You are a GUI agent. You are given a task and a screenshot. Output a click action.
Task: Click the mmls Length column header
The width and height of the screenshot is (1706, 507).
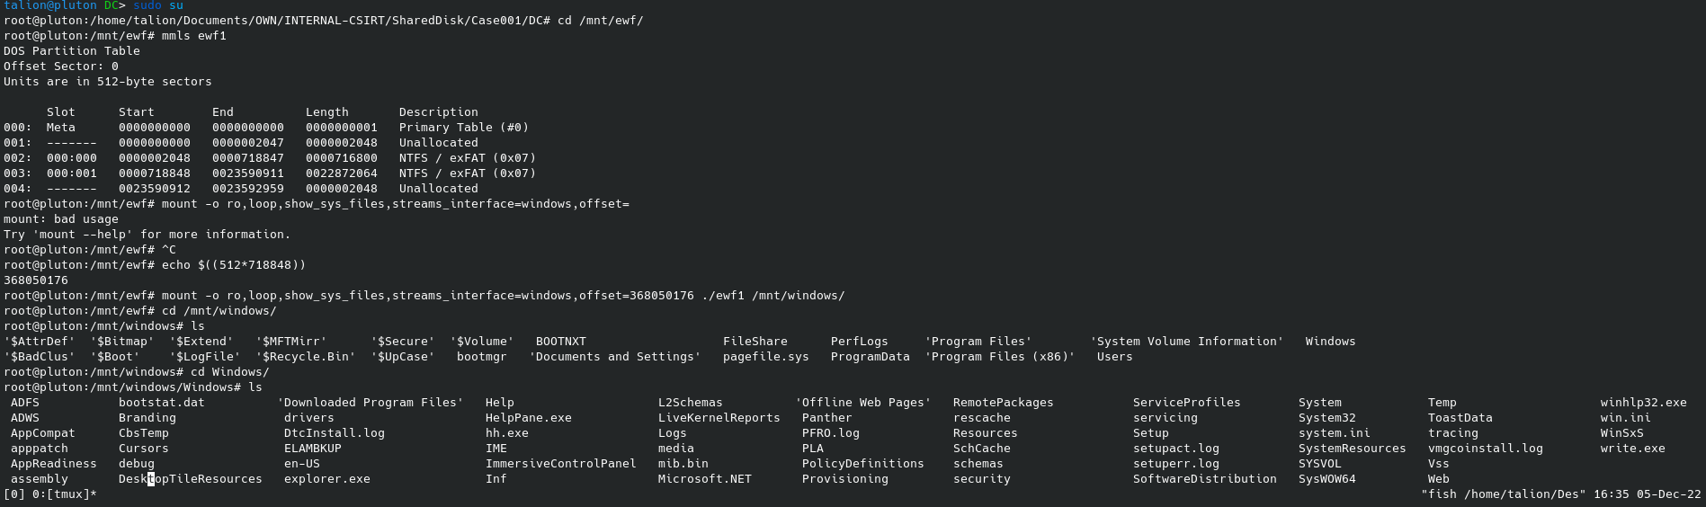pyautogui.click(x=326, y=112)
